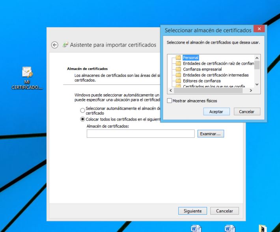The height and width of the screenshot is (232, 280).
Task: Click Cancelar in the import wizard
Action: (224, 211)
